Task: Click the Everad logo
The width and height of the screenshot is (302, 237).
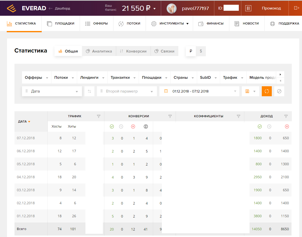Action: tap(26, 8)
